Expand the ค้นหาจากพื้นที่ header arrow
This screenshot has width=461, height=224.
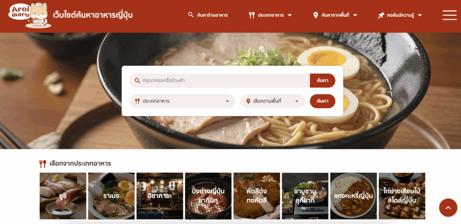(355, 15)
